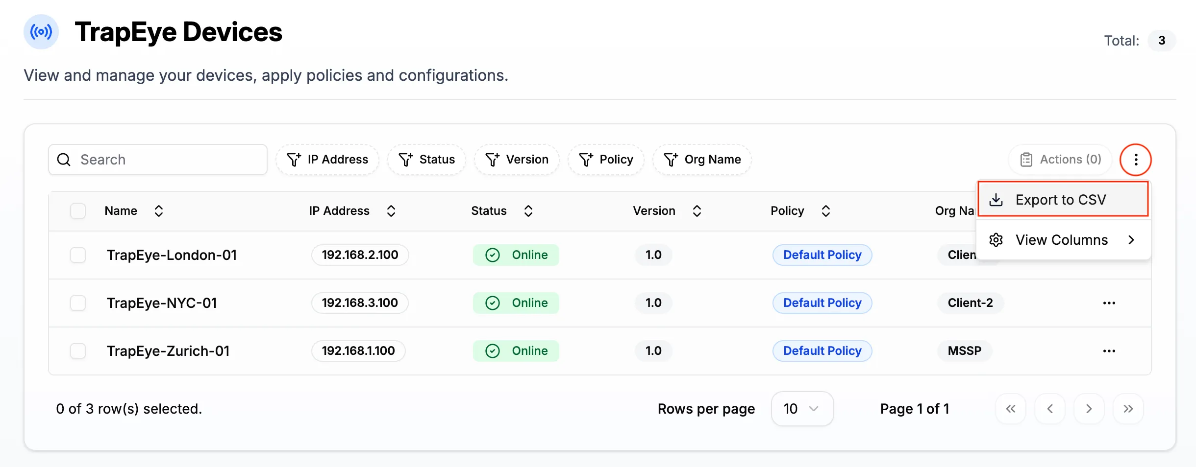
Task: Select the TrapEye-London-01 row checkbox
Action: (x=78, y=255)
